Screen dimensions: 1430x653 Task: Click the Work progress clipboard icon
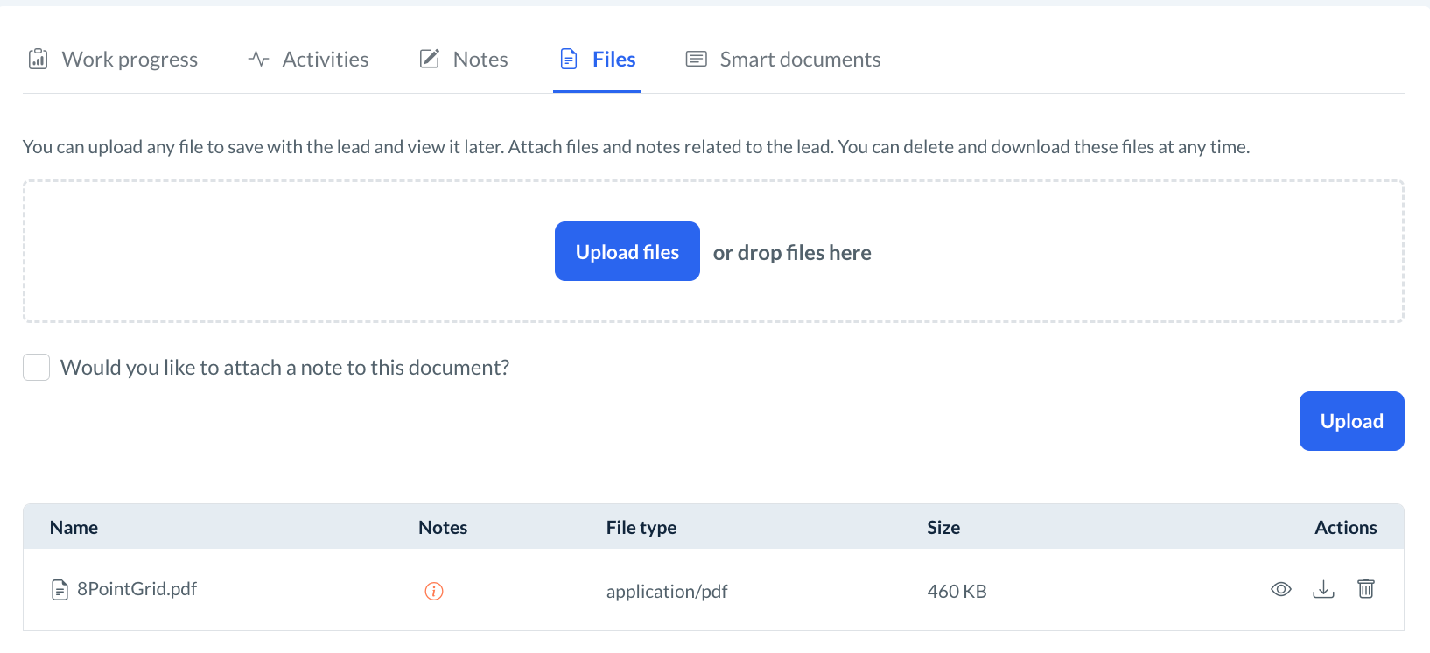point(38,59)
